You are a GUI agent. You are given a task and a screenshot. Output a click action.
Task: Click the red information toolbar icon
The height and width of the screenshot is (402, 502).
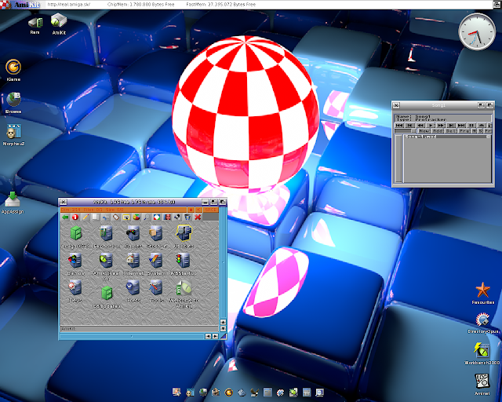75,217
